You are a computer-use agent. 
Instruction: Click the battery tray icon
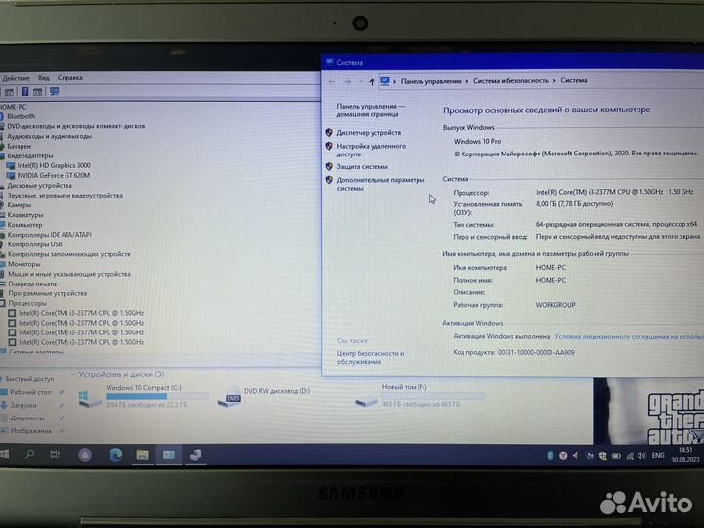(x=616, y=456)
